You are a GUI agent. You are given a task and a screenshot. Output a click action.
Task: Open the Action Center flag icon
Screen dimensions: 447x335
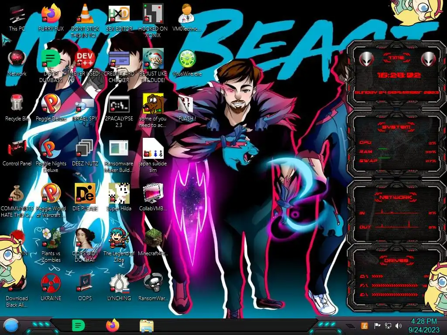377,325
